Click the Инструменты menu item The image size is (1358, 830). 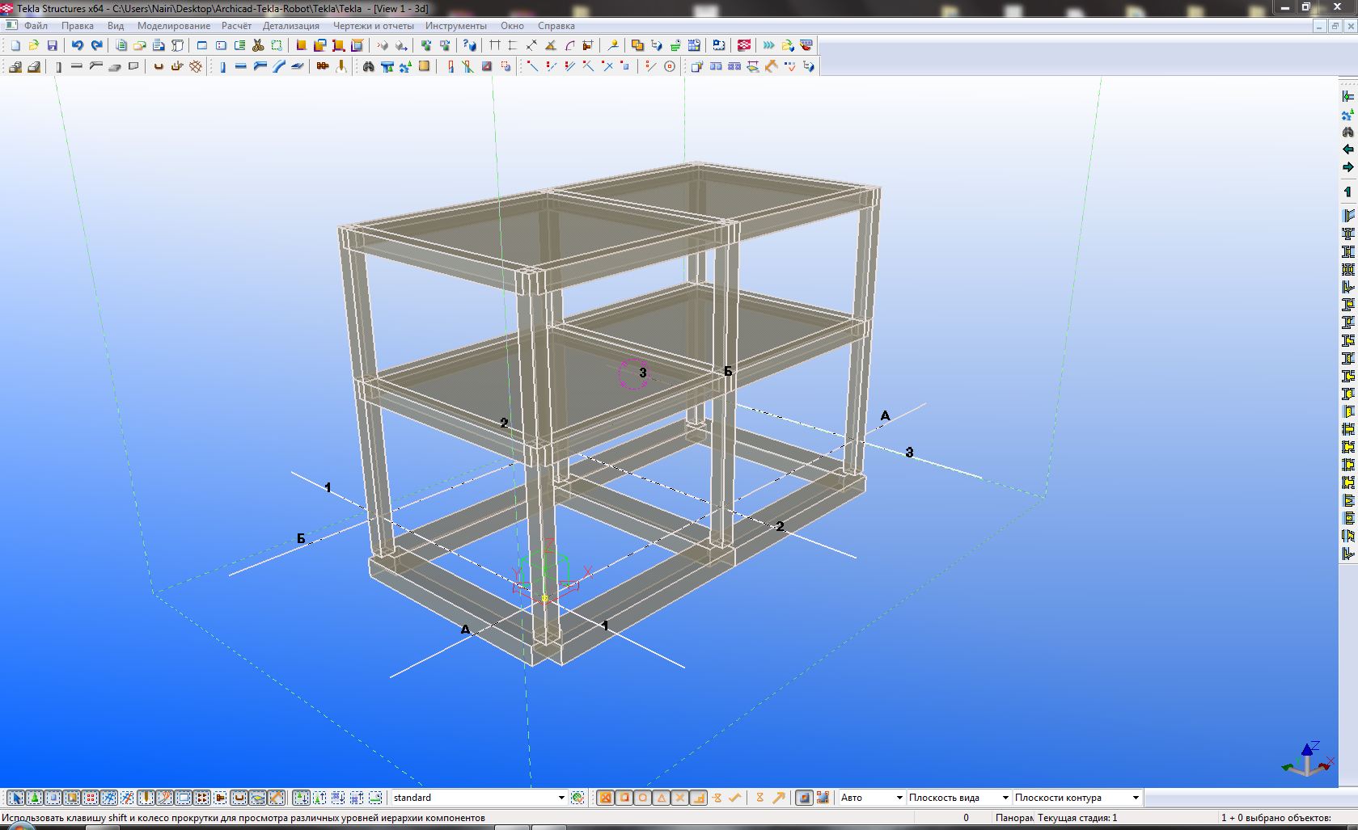(456, 26)
